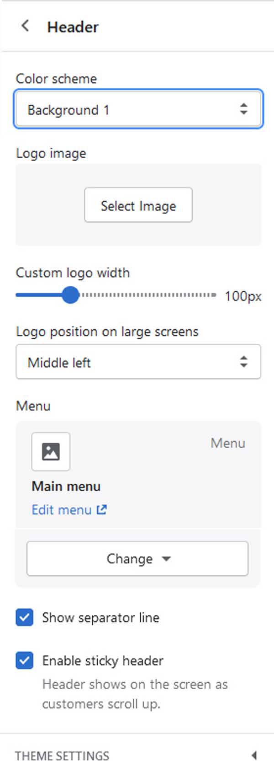Click the Custom logo width slider track

[x=116, y=295]
